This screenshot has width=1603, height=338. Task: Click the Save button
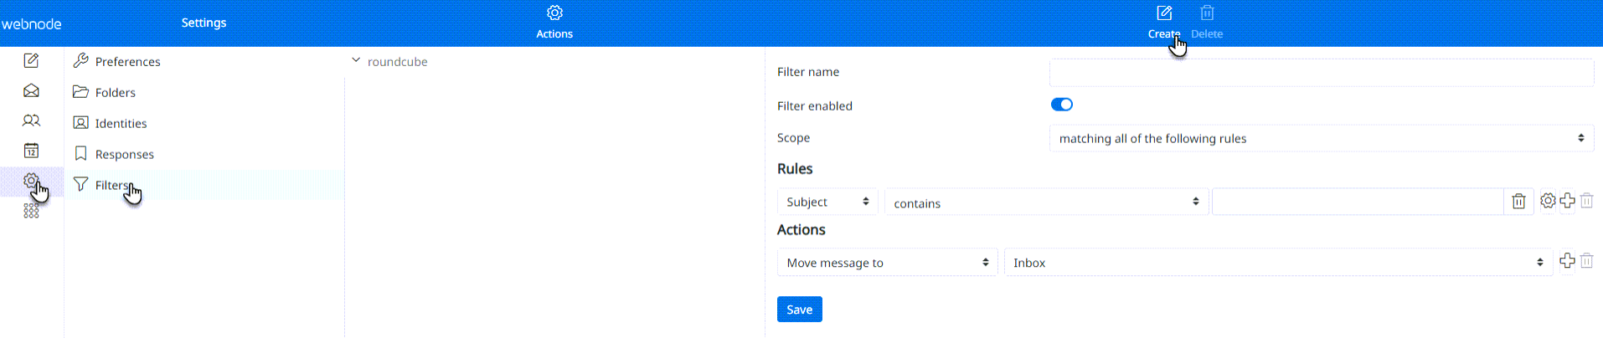tap(799, 310)
